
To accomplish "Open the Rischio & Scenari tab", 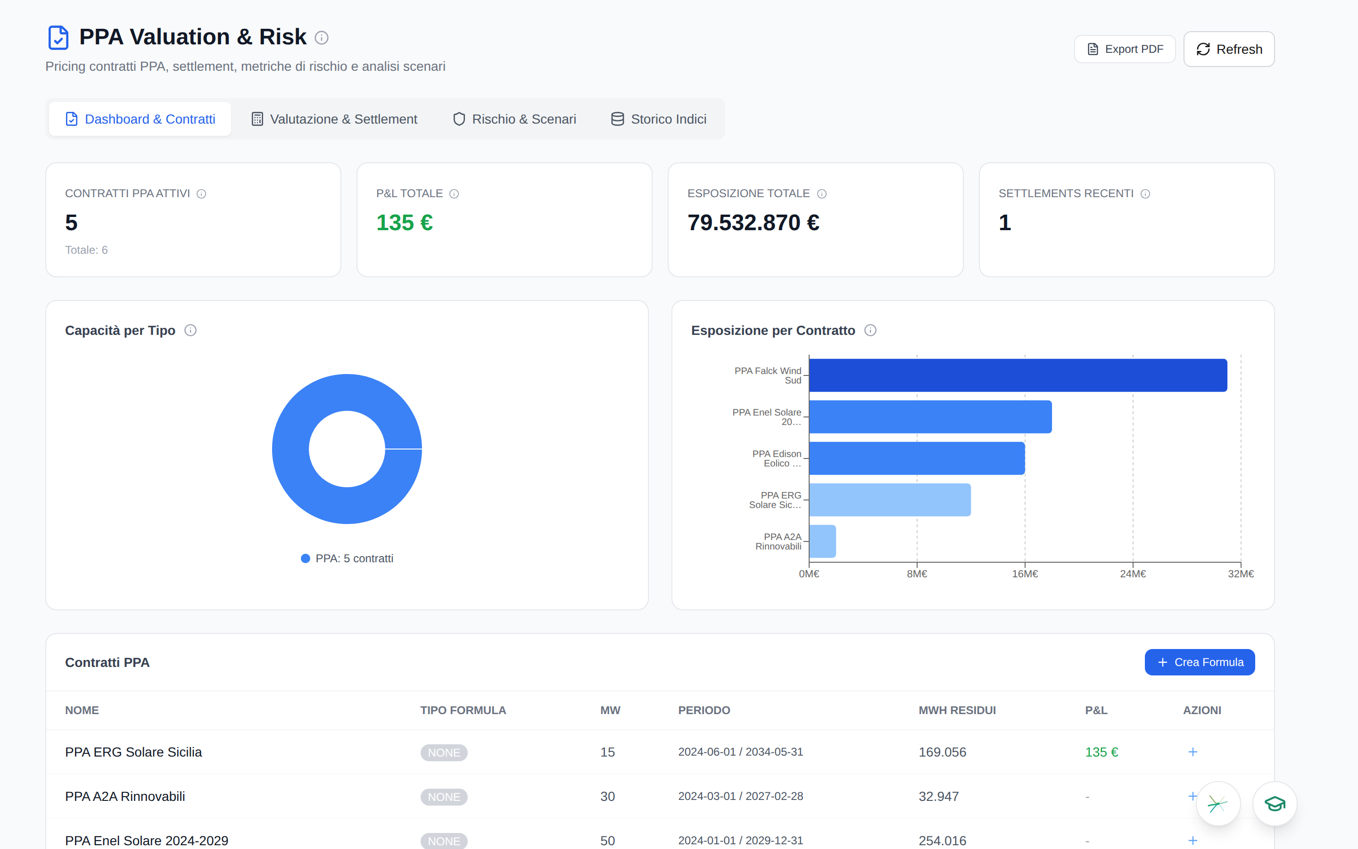I will click(514, 119).
